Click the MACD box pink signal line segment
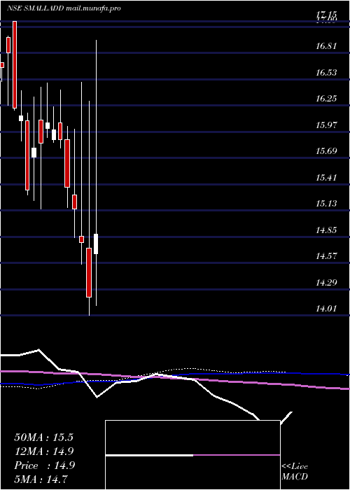The width and height of the screenshot is (350, 490). (x=237, y=455)
